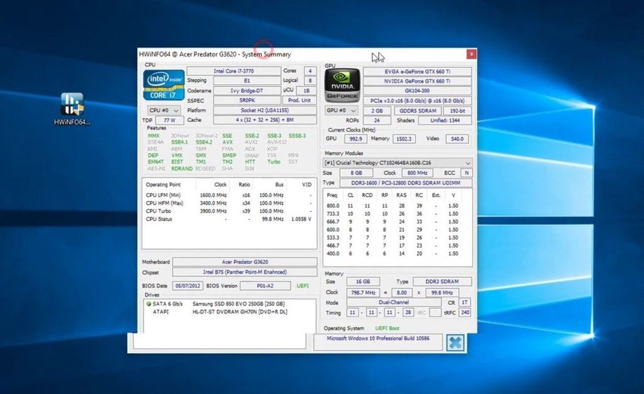Click the Stepping E1 field

pos(247,80)
